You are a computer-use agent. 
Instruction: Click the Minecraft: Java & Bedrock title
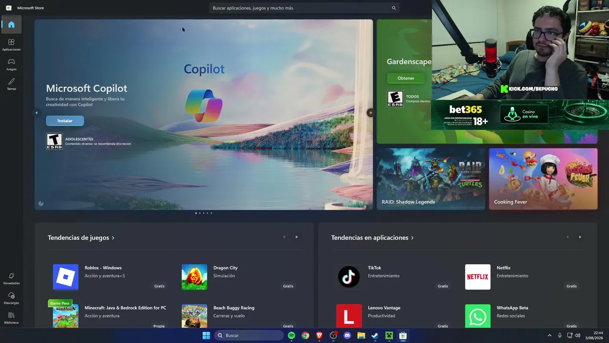click(x=125, y=308)
